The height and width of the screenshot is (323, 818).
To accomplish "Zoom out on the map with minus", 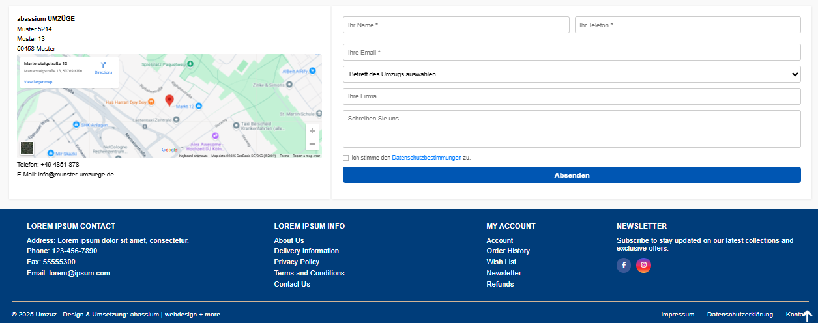I will [x=312, y=144].
